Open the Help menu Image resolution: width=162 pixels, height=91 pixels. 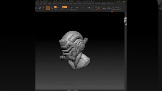click(112, 3)
